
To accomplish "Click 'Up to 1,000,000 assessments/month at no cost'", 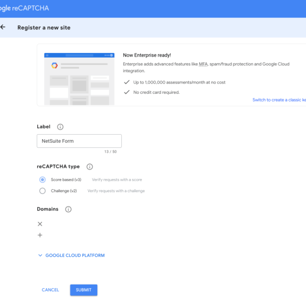I will pyautogui.click(x=179, y=82).
